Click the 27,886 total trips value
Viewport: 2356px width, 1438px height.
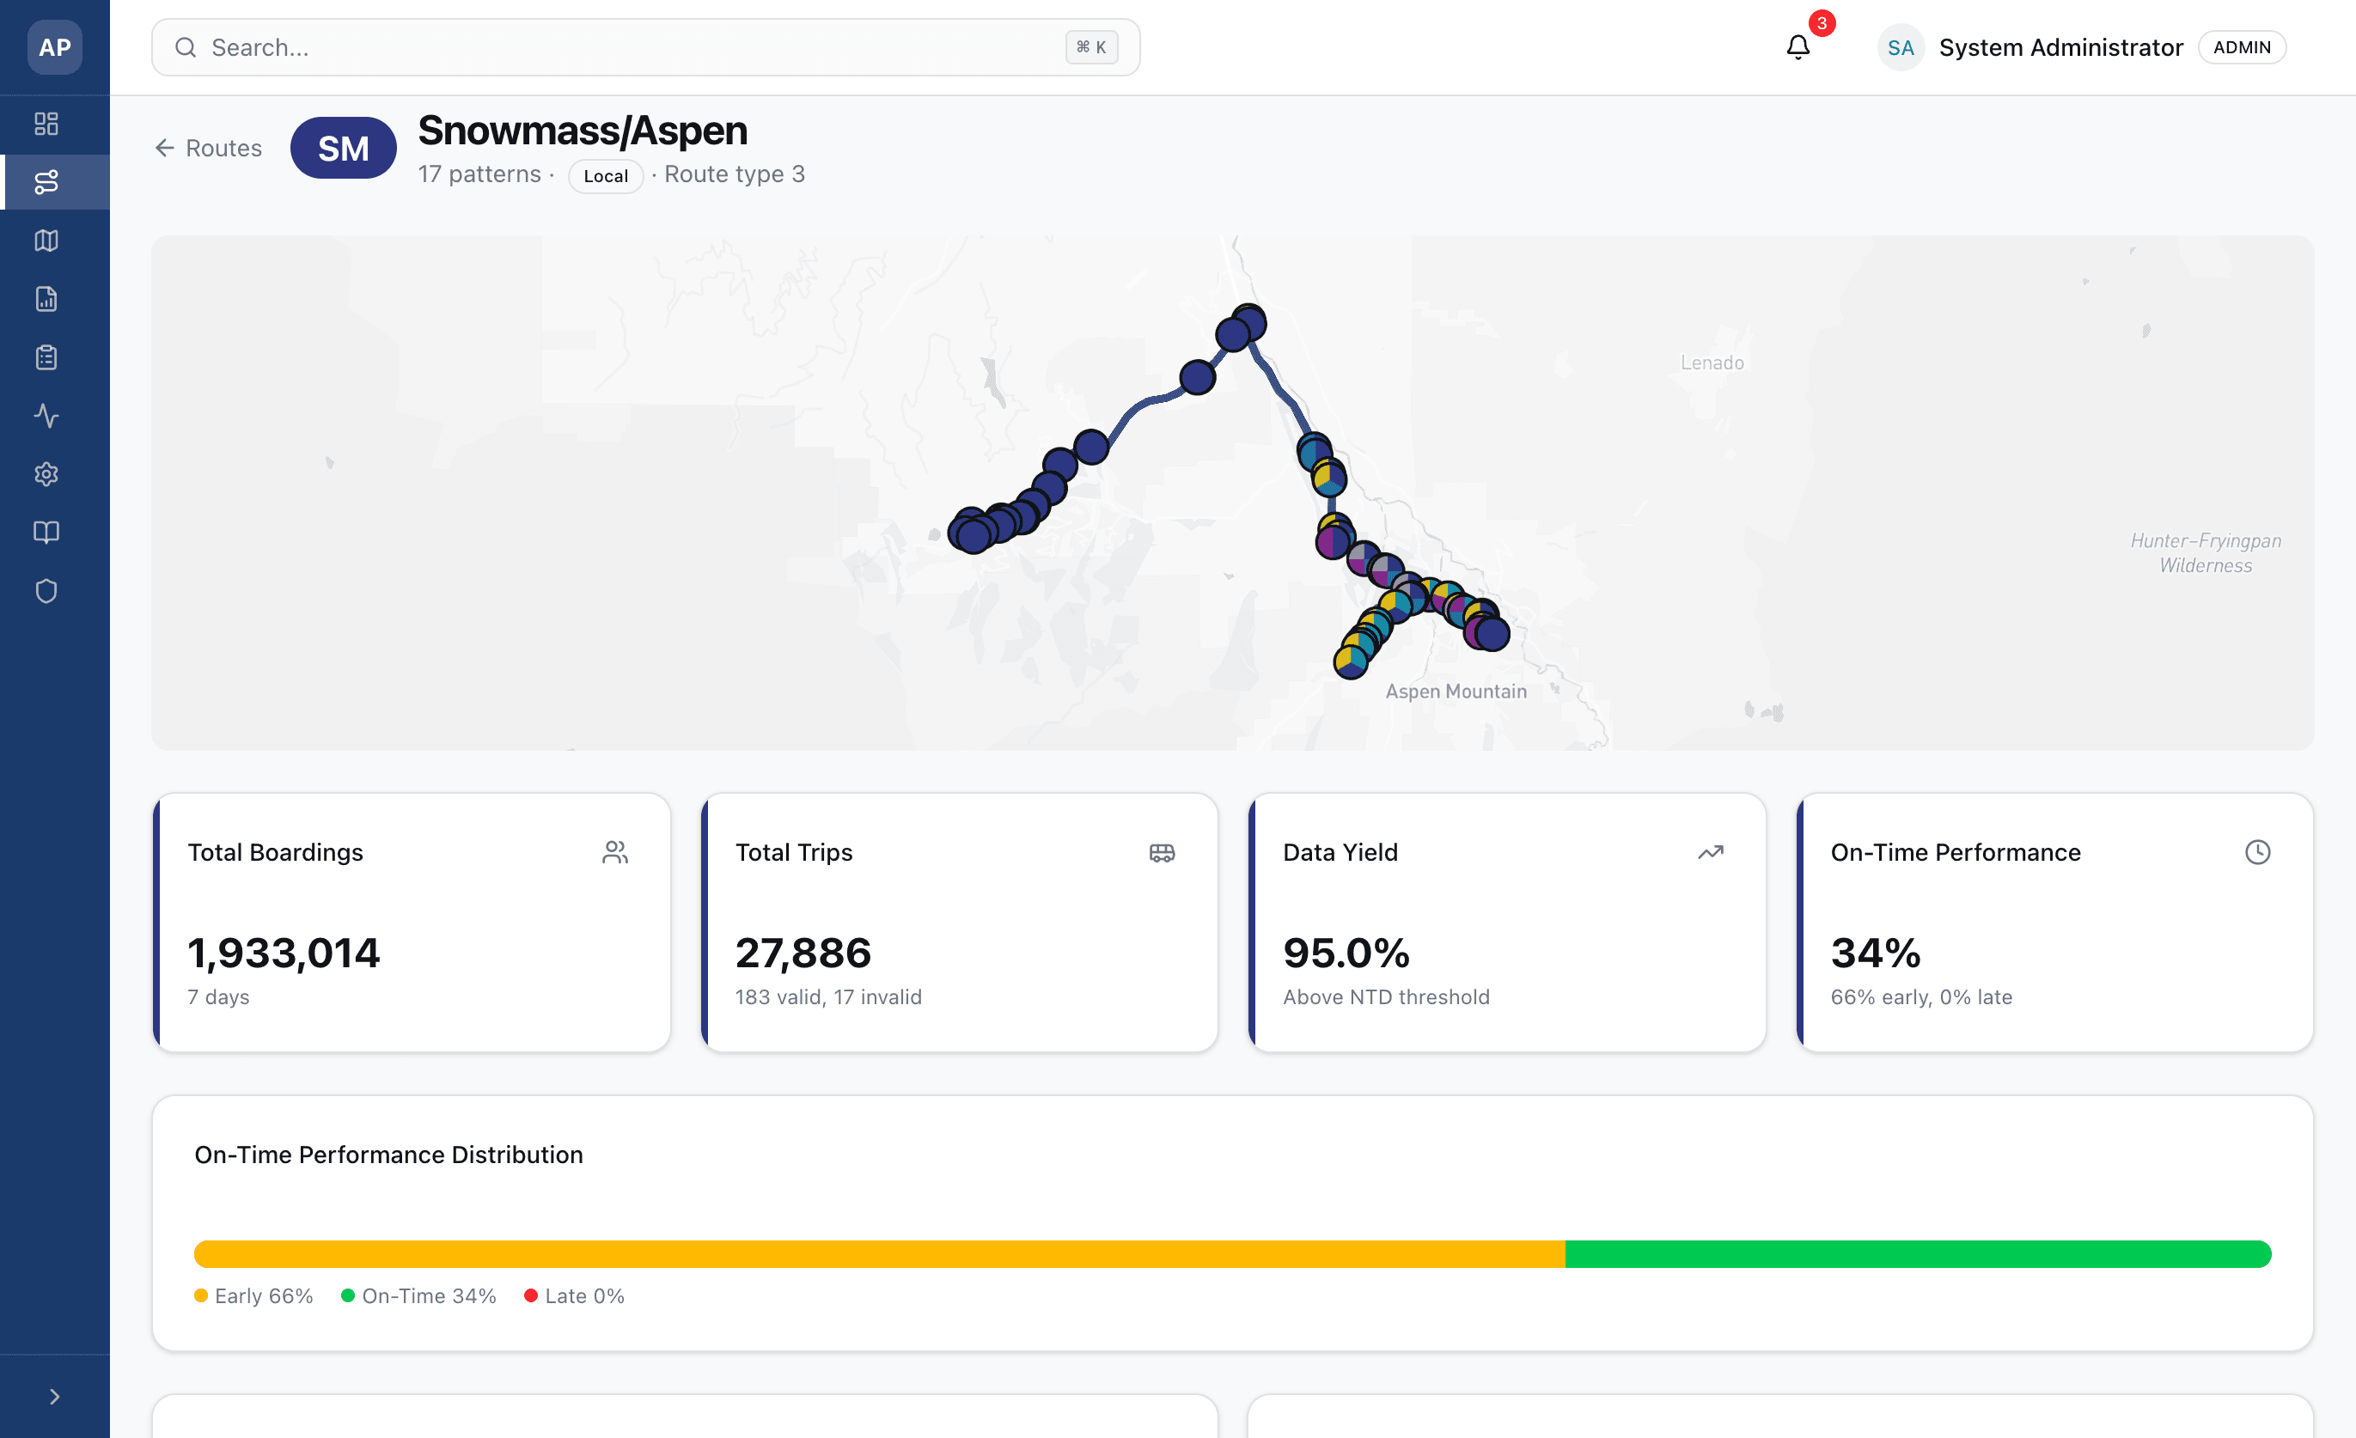(803, 954)
